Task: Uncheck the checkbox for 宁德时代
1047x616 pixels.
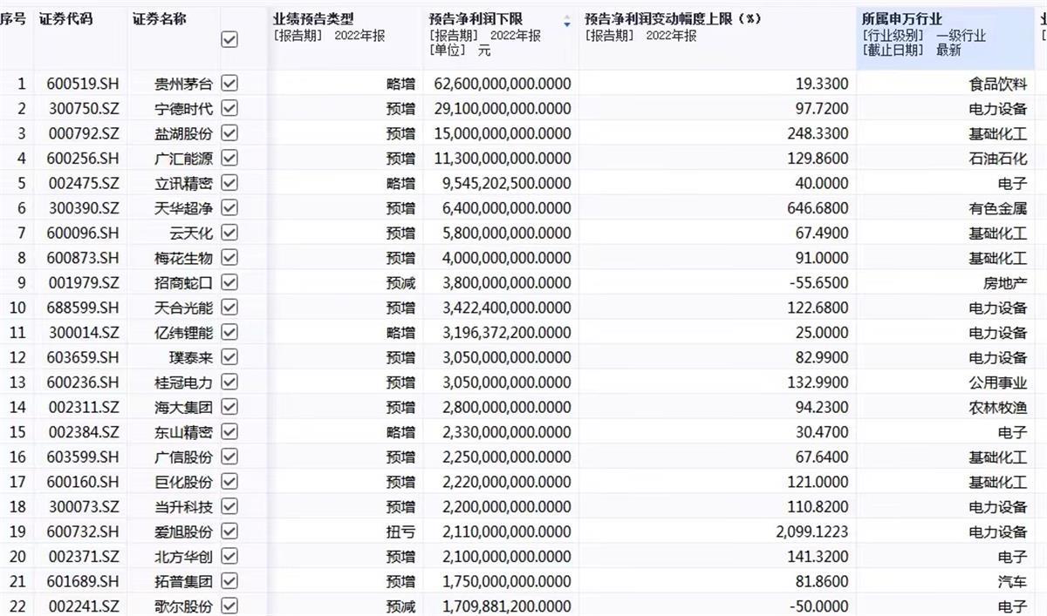Action: (x=230, y=108)
